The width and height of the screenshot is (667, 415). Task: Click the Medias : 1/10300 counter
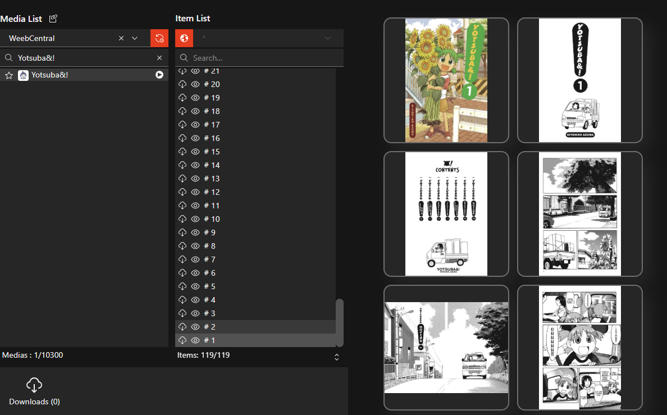33,355
